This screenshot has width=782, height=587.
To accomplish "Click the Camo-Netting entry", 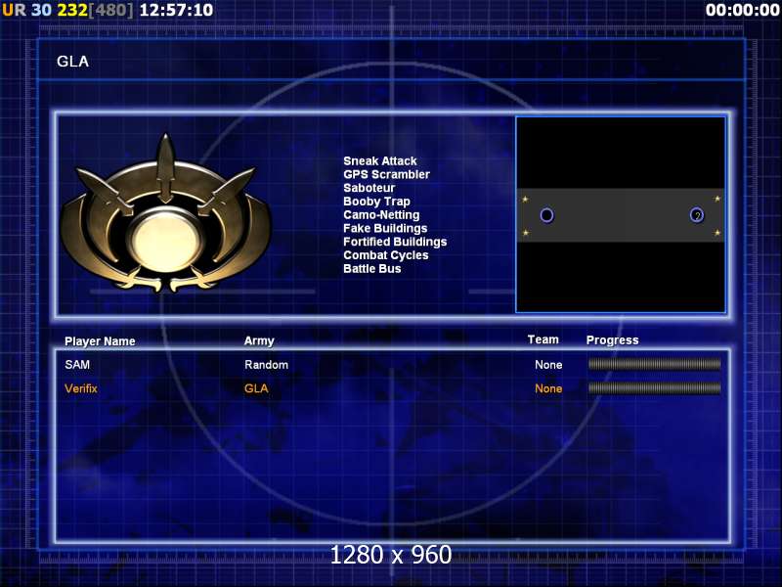I will pos(381,214).
